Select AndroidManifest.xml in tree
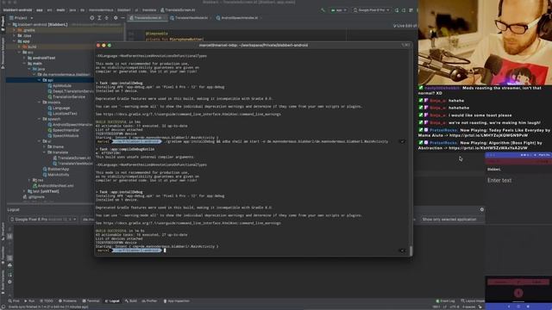The height and width of the screenshot is (310, 552). 53,186
